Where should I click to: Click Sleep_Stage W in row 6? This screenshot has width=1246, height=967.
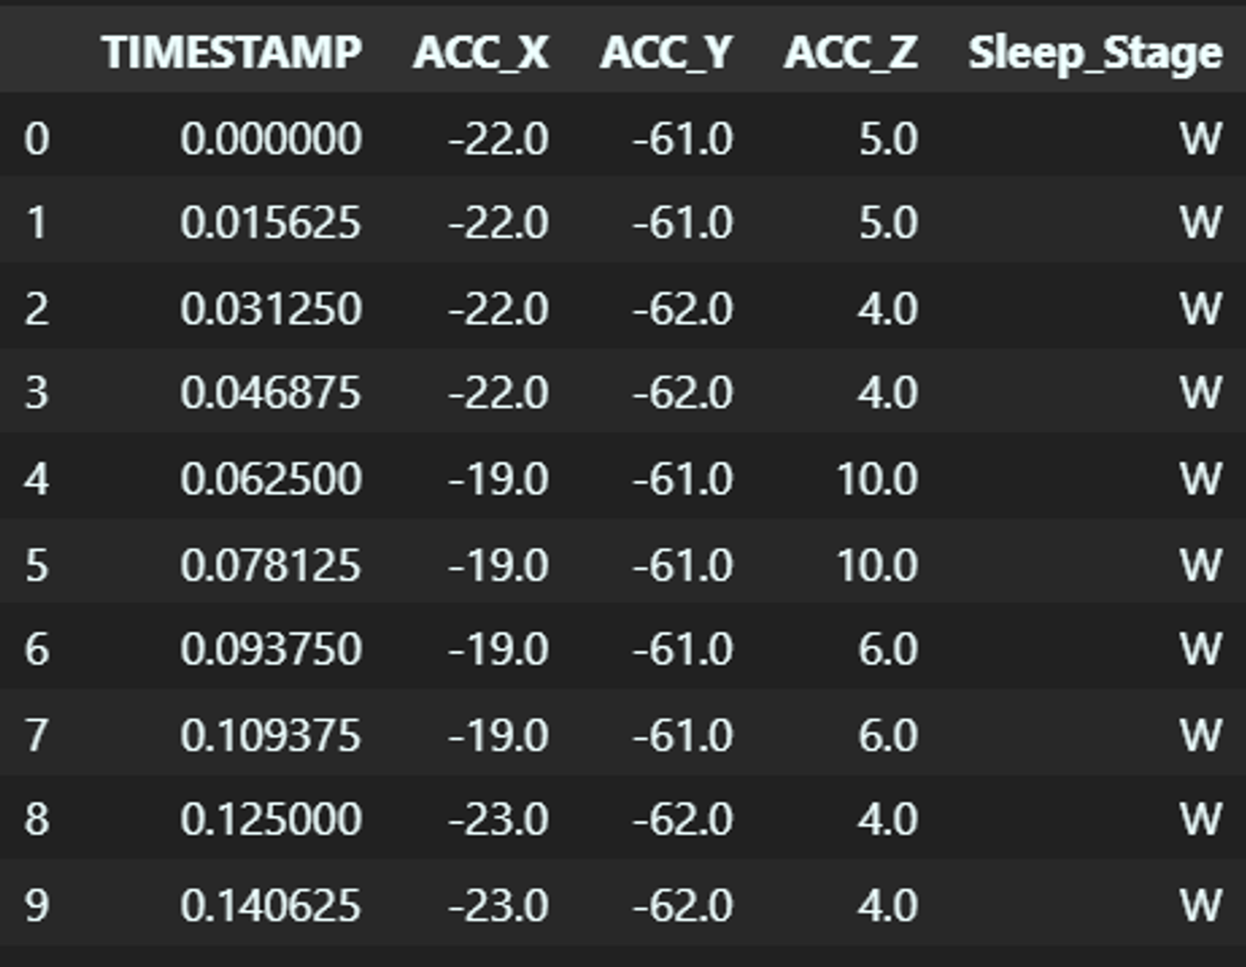point(1201,649)
